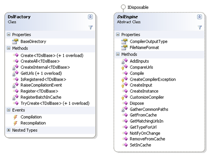Click the filter icon in DslFactory header
The height and width of the screenshot is (156, 209).
91,27
